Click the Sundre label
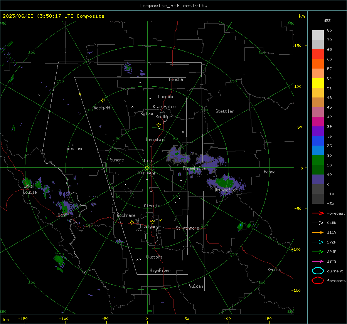This screenshot has width=347, height=324. 117,160
